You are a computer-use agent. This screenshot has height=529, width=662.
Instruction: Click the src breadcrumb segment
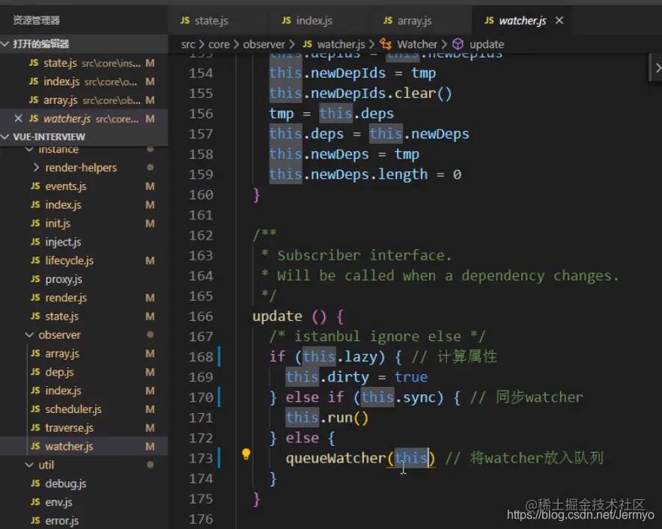[x=188, y=44]
